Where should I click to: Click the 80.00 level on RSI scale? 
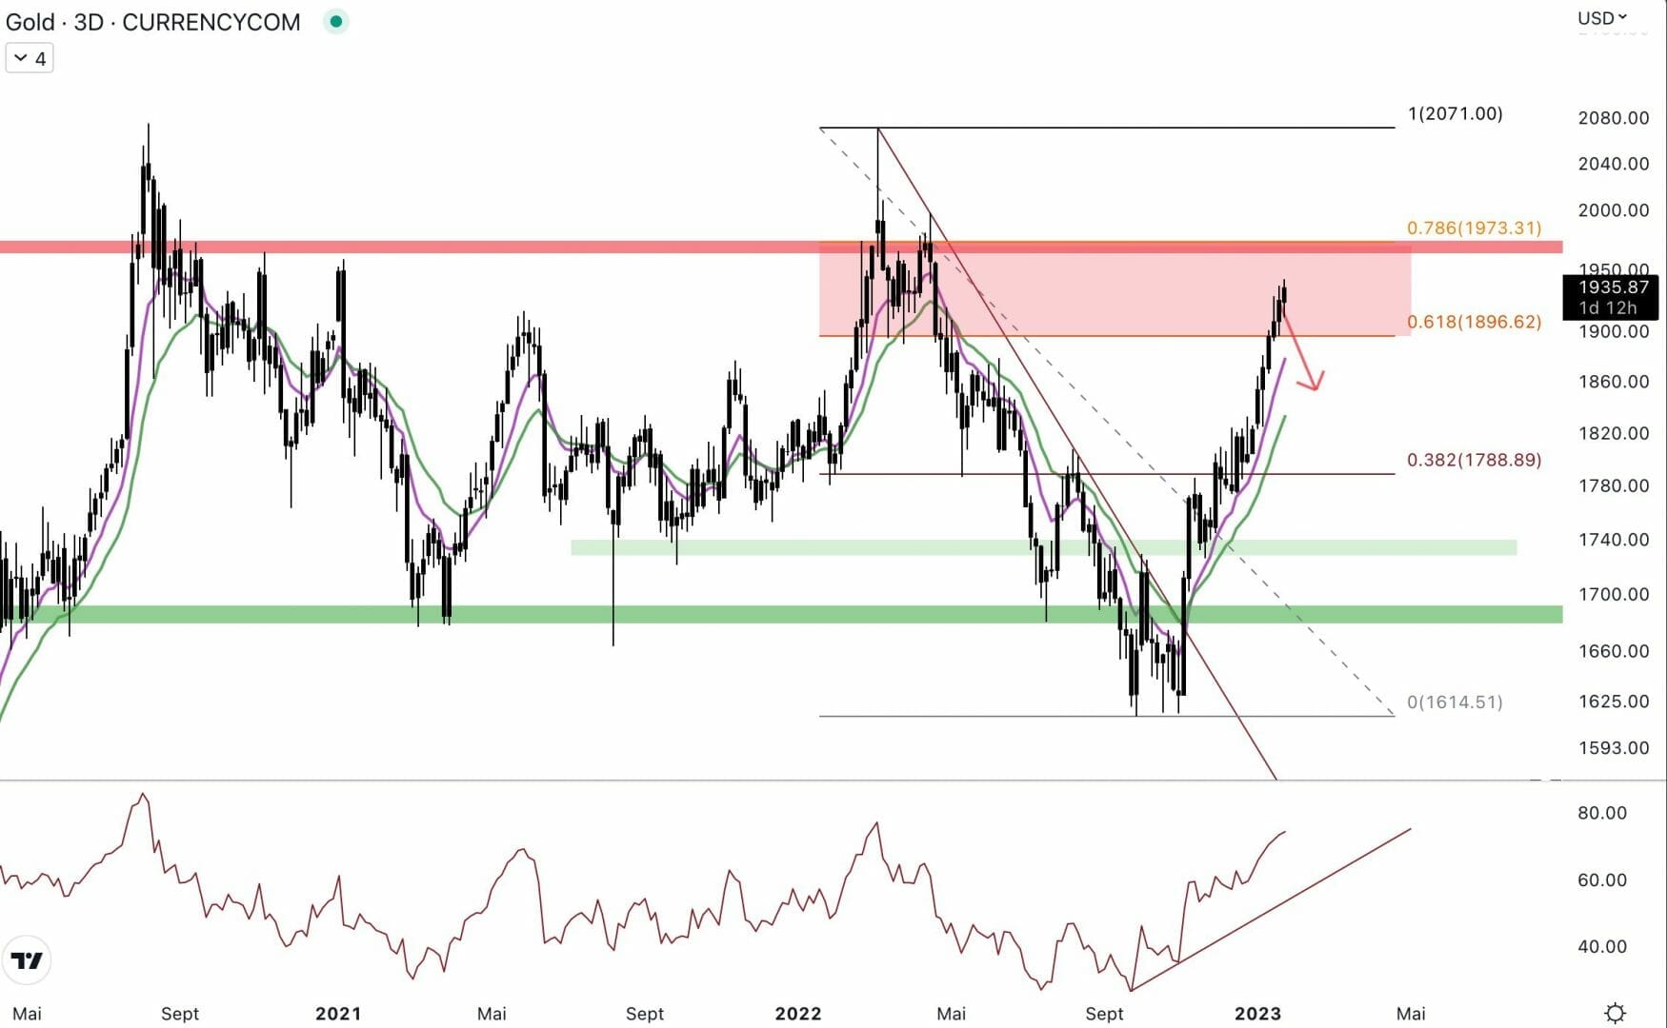pos(1601,813)
